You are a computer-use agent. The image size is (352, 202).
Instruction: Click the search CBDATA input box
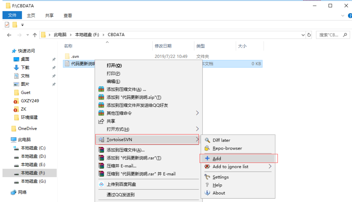333,35
